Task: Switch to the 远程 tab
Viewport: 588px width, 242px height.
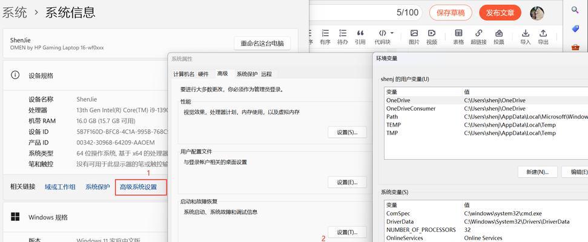Action: coord(266,74)
